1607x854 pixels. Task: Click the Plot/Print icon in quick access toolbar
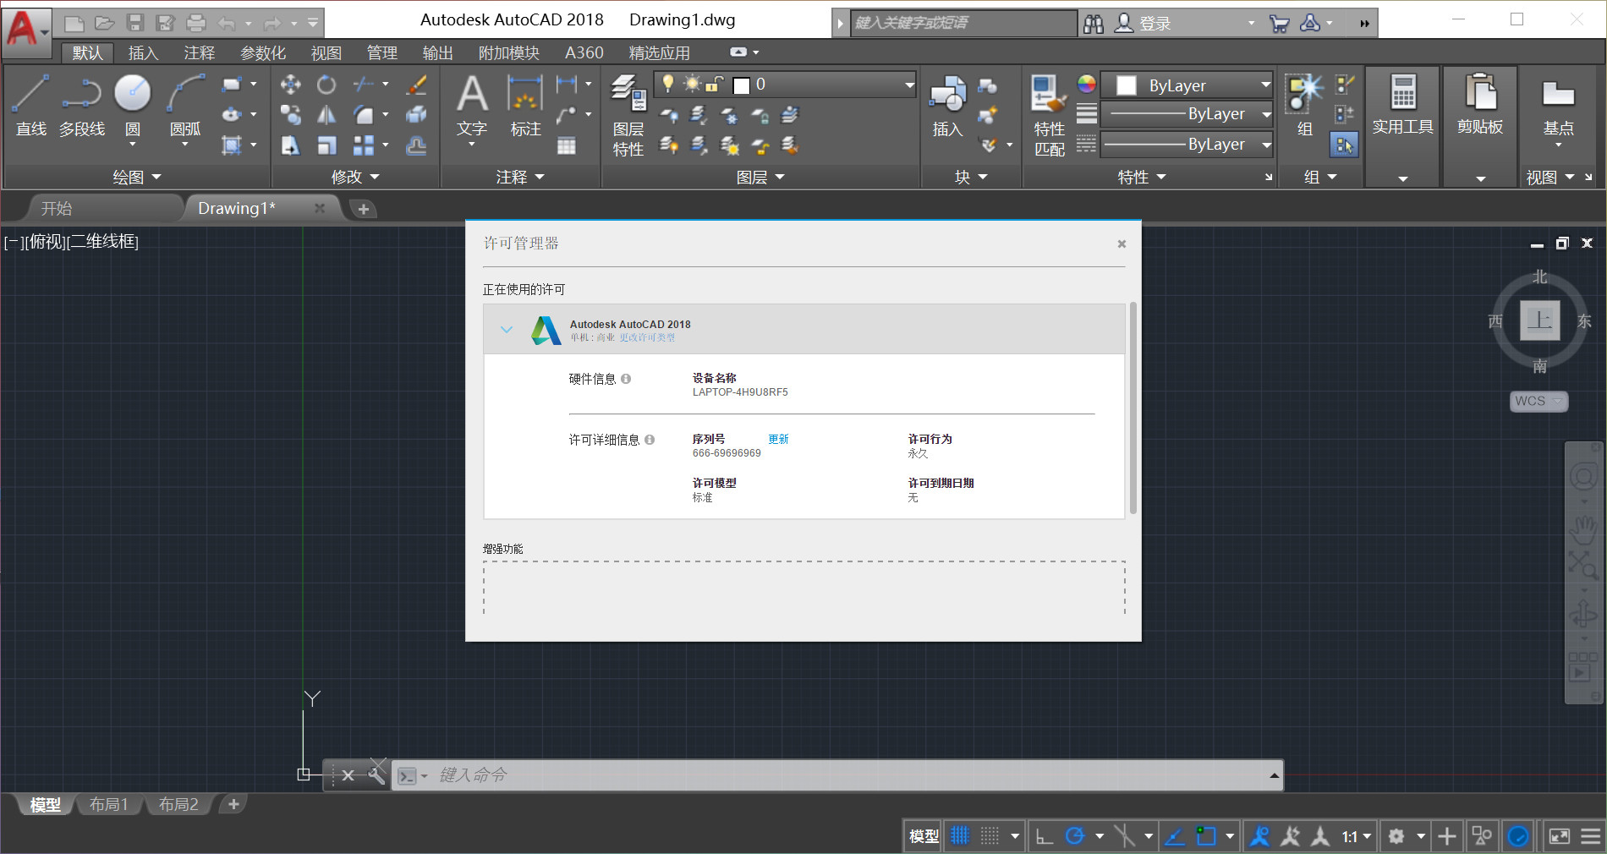pos(196,23)
